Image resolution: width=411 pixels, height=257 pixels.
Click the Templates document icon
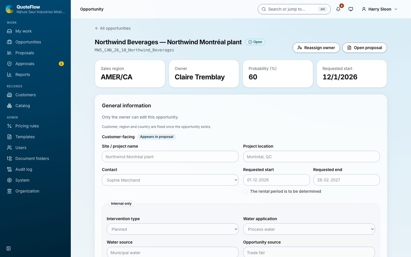[x=9, y=137]
